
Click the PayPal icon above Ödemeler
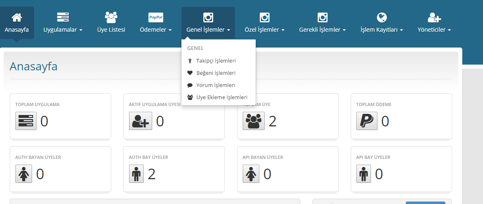pos(156,17)
